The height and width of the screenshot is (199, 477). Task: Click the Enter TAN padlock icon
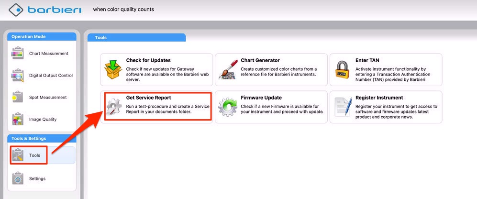click(342, 69)
